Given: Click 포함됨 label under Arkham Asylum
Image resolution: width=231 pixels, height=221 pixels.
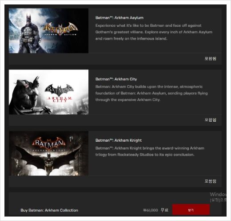Looking at the screenshot, I should coord(210,58).
